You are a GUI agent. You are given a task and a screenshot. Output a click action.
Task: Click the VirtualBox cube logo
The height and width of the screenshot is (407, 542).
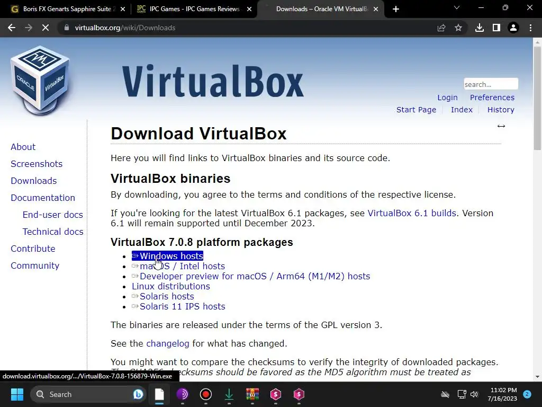click(40, 81)
